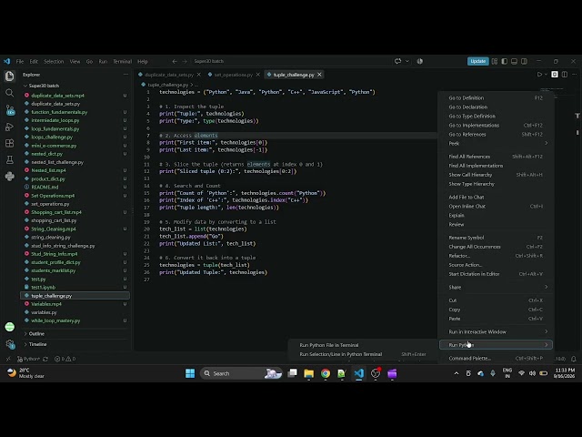This screenshot has height=437, width=582.
Task: Show hidden system tray icons chevron
Action: point(457,373)
